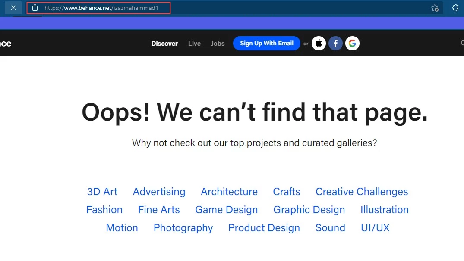Screen dimensions: 464x261
Task: Open the UI/UX gallery link
Action: pos(375,228)
